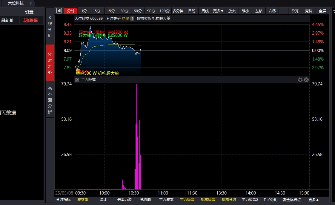Open the 价笼 toolbar item
Screen dimensions: 335x205
[295, 11]
